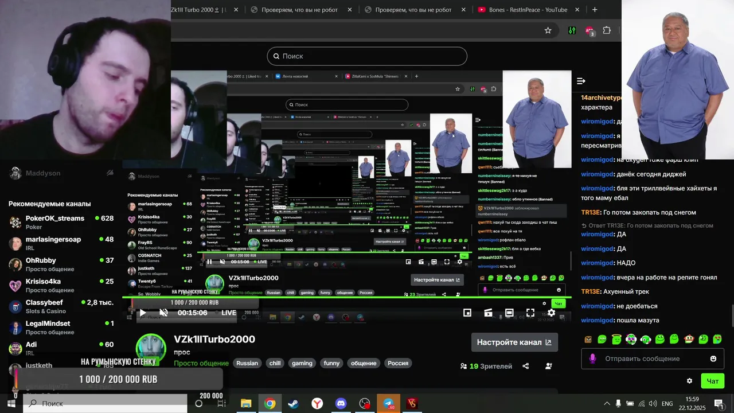Open OhRubby recommended channel

61,264
